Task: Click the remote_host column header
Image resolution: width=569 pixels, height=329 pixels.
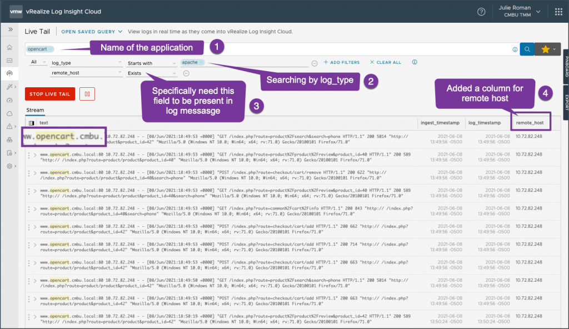Action: coord(530,123)
